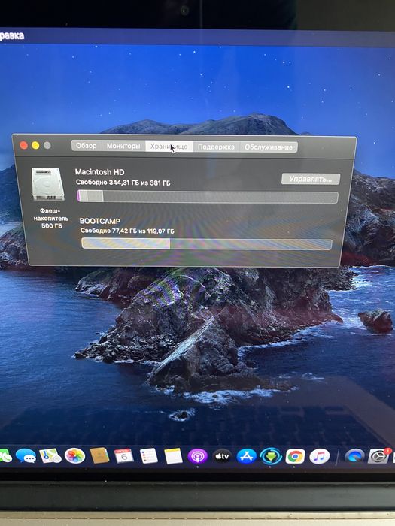Launch Reminders from the dock

pyautogui.click(x=148, y=456)
